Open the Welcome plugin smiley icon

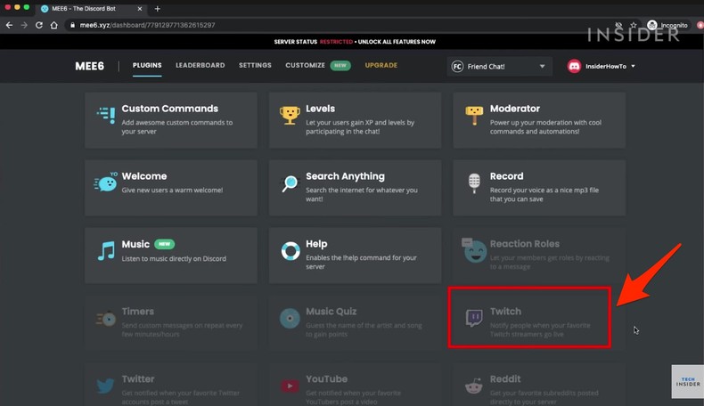pos(106,183)
